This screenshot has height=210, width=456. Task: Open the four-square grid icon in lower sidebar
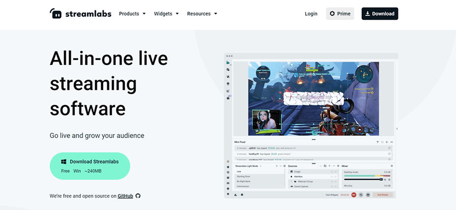228,177
